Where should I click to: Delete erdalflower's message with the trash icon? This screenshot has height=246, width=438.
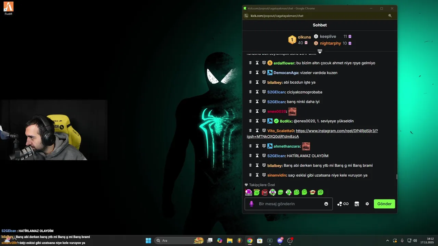[250, 63]
